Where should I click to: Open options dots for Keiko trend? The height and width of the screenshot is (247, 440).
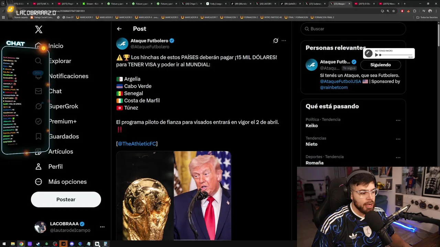point(398,120)
